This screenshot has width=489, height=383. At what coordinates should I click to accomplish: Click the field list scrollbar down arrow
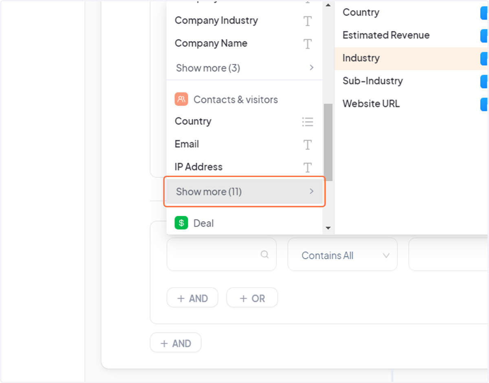pyautogui.click(x=328, y=228)
